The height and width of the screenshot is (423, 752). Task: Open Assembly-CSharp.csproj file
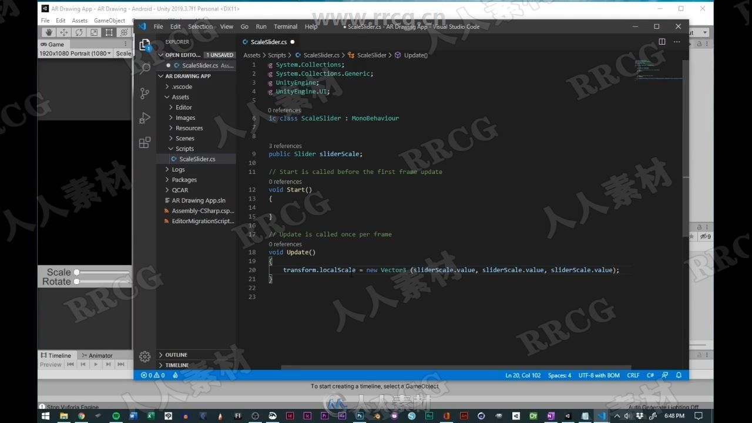[x=196, y=211]
